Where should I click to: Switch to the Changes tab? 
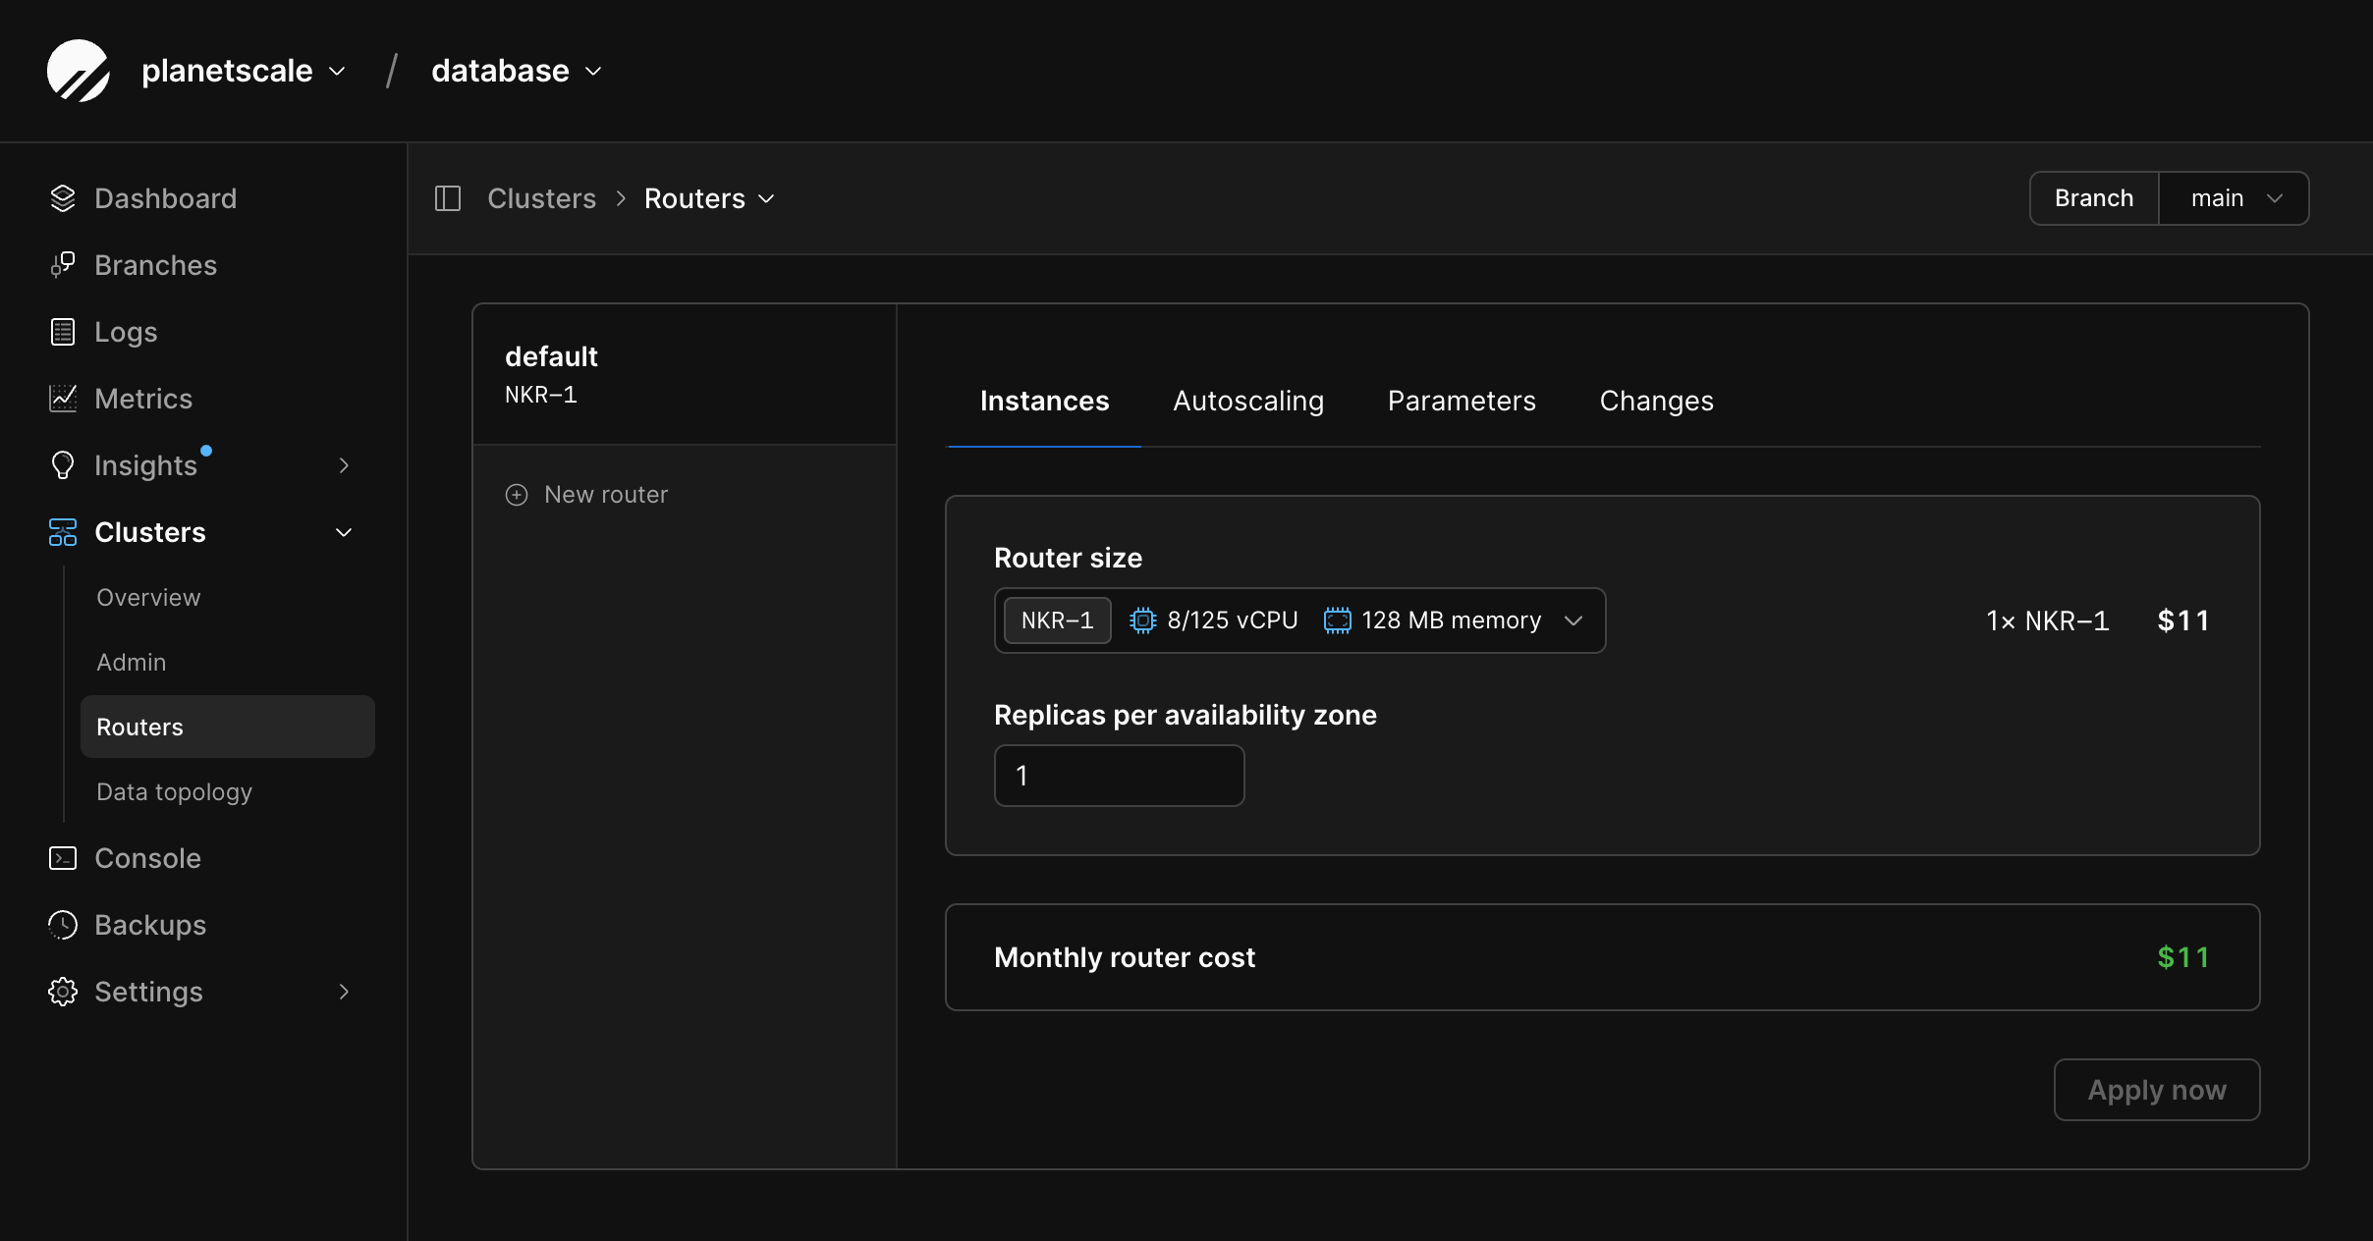click(x=1656, y=401)
